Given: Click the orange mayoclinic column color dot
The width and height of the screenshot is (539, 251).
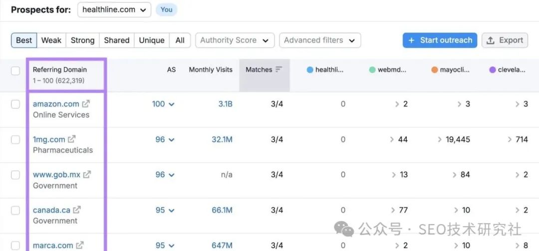Looking at the screenshot, I should pos(435,70).
